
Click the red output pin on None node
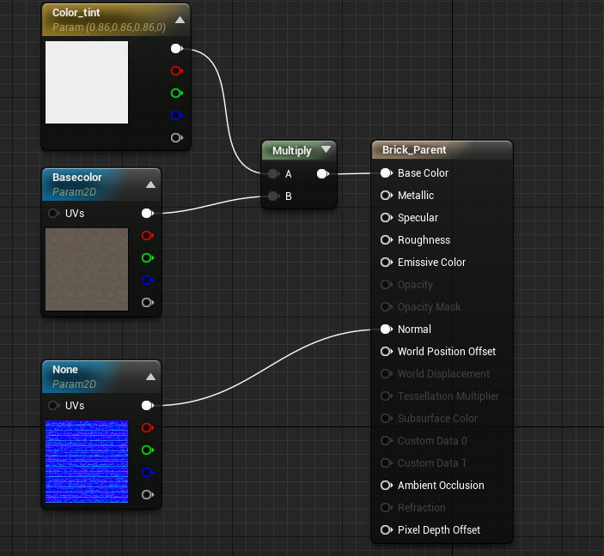tap(147, 427)
